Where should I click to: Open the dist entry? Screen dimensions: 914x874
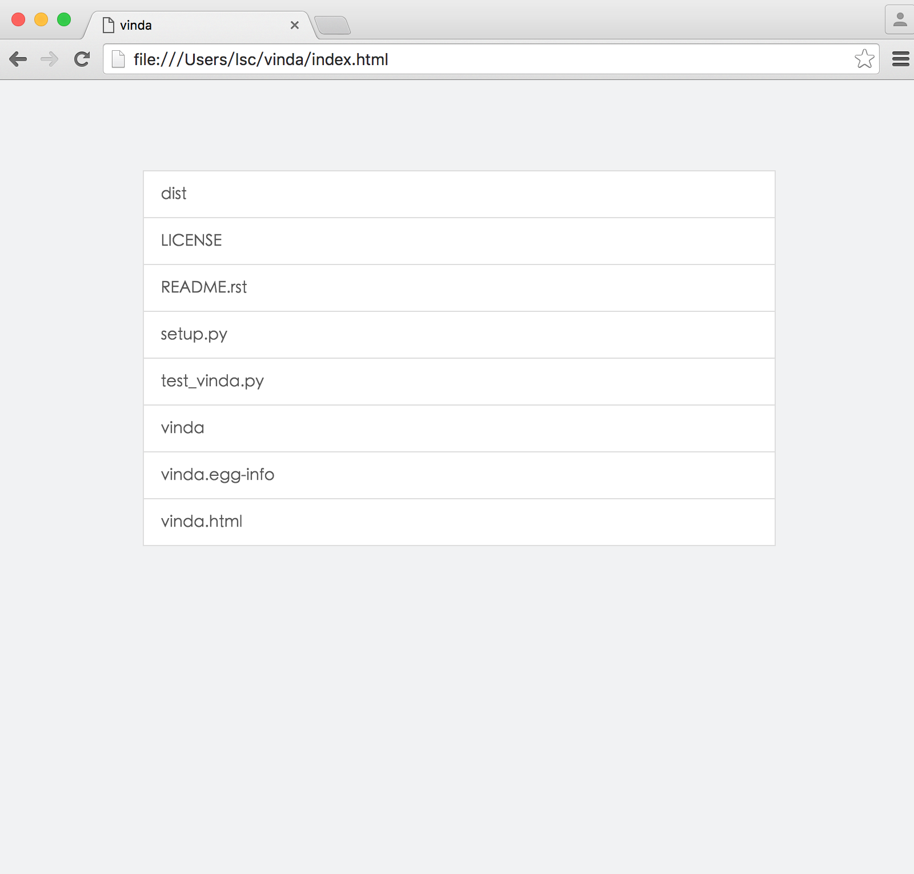pos(459,194)
